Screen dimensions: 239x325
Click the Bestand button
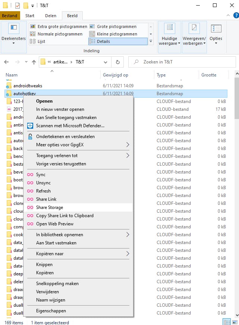(x=10, y=16)
